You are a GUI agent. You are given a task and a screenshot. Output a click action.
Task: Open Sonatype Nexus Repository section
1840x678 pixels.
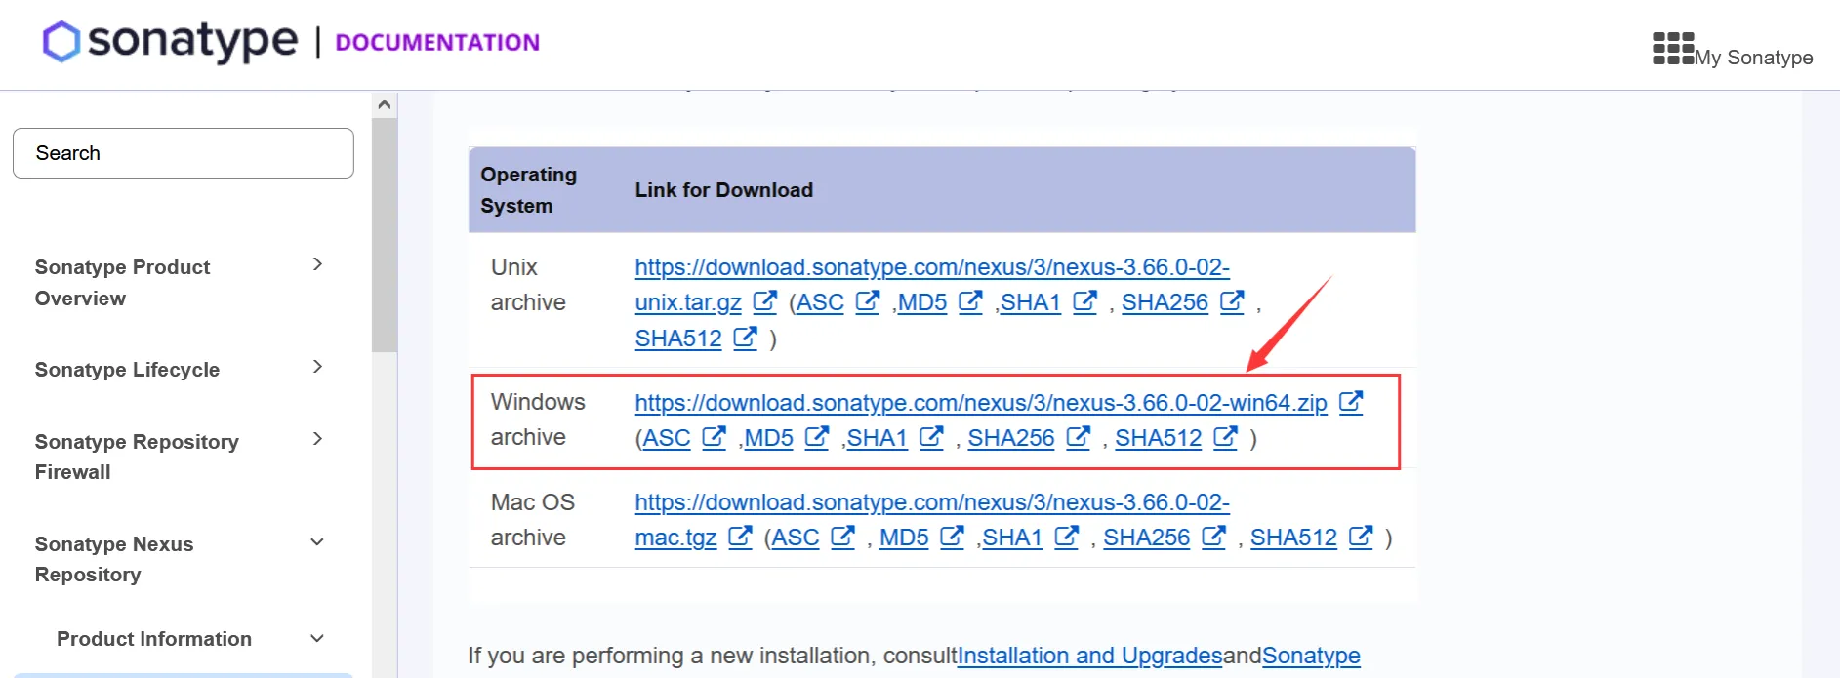click(x=114, y=559)
